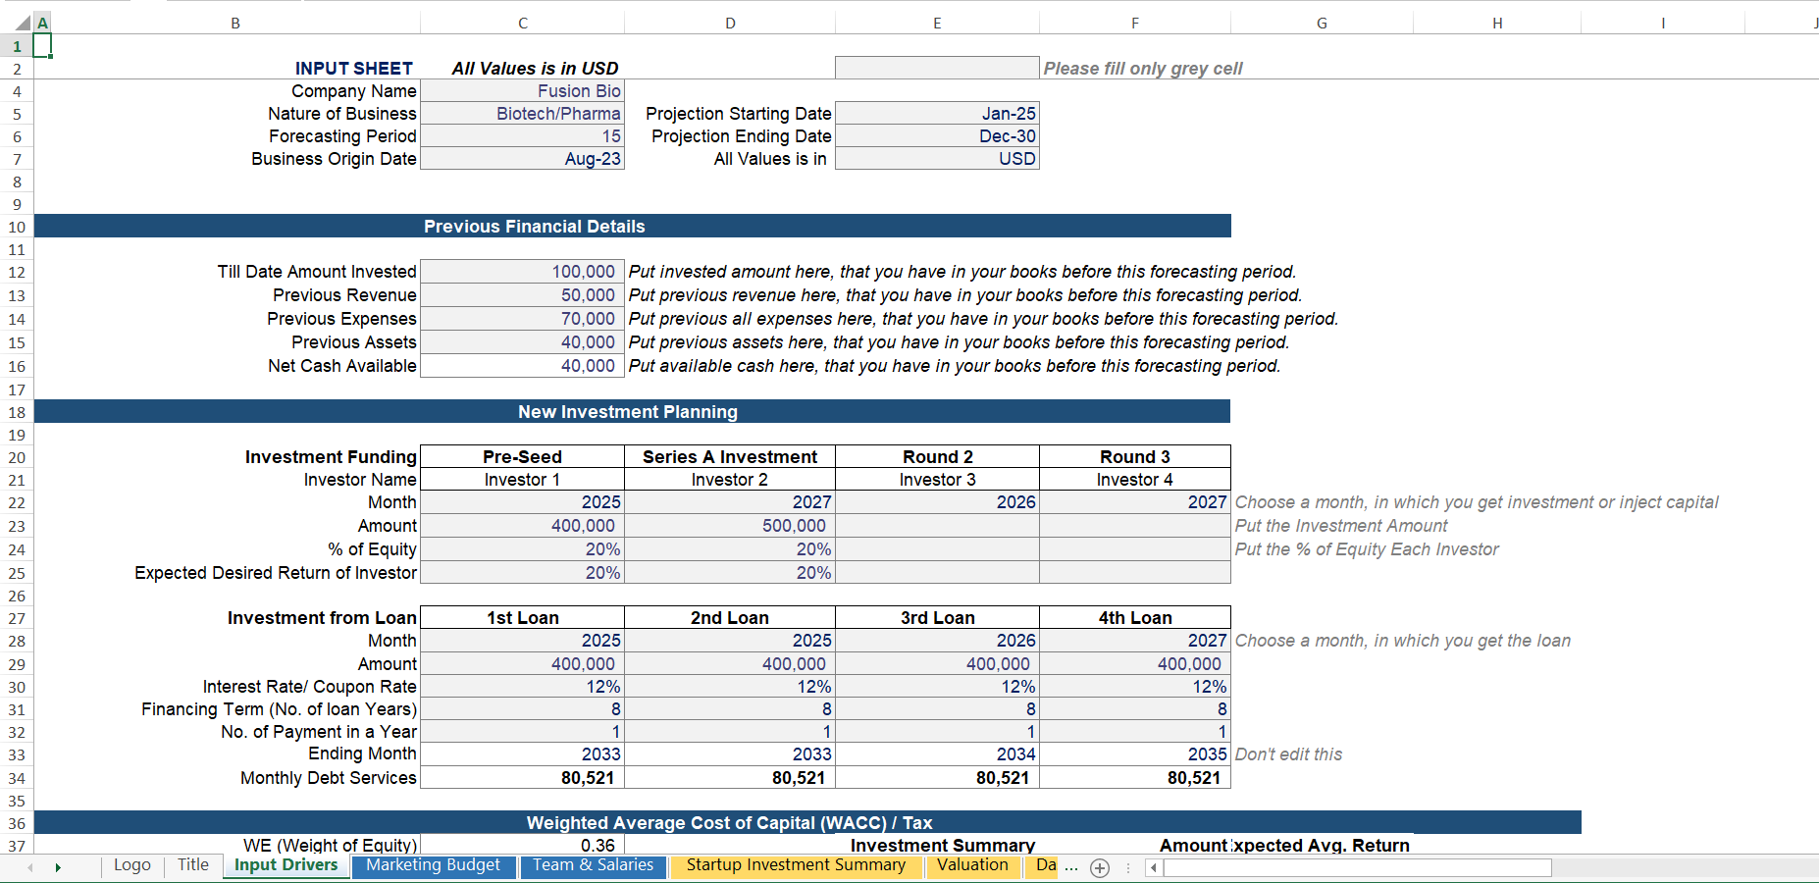Select column B header

coord(235,23)
